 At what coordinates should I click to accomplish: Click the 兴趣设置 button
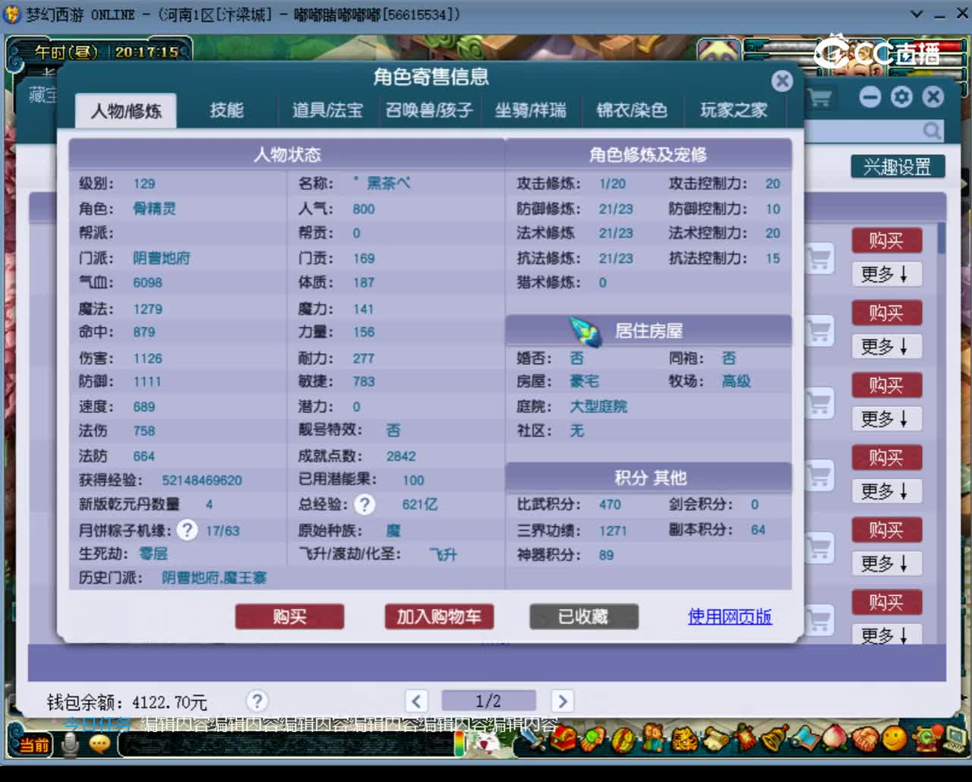coord(897,167)
